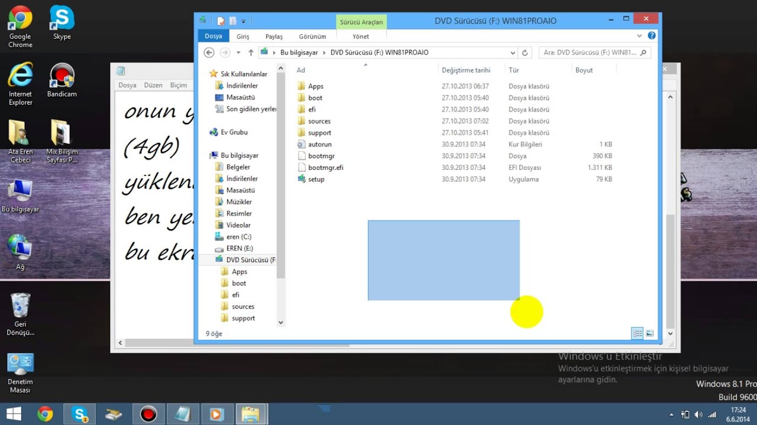Open Son gidilen yerler in navigation pane
Screen dimensions: 757x425
point(251,109)
